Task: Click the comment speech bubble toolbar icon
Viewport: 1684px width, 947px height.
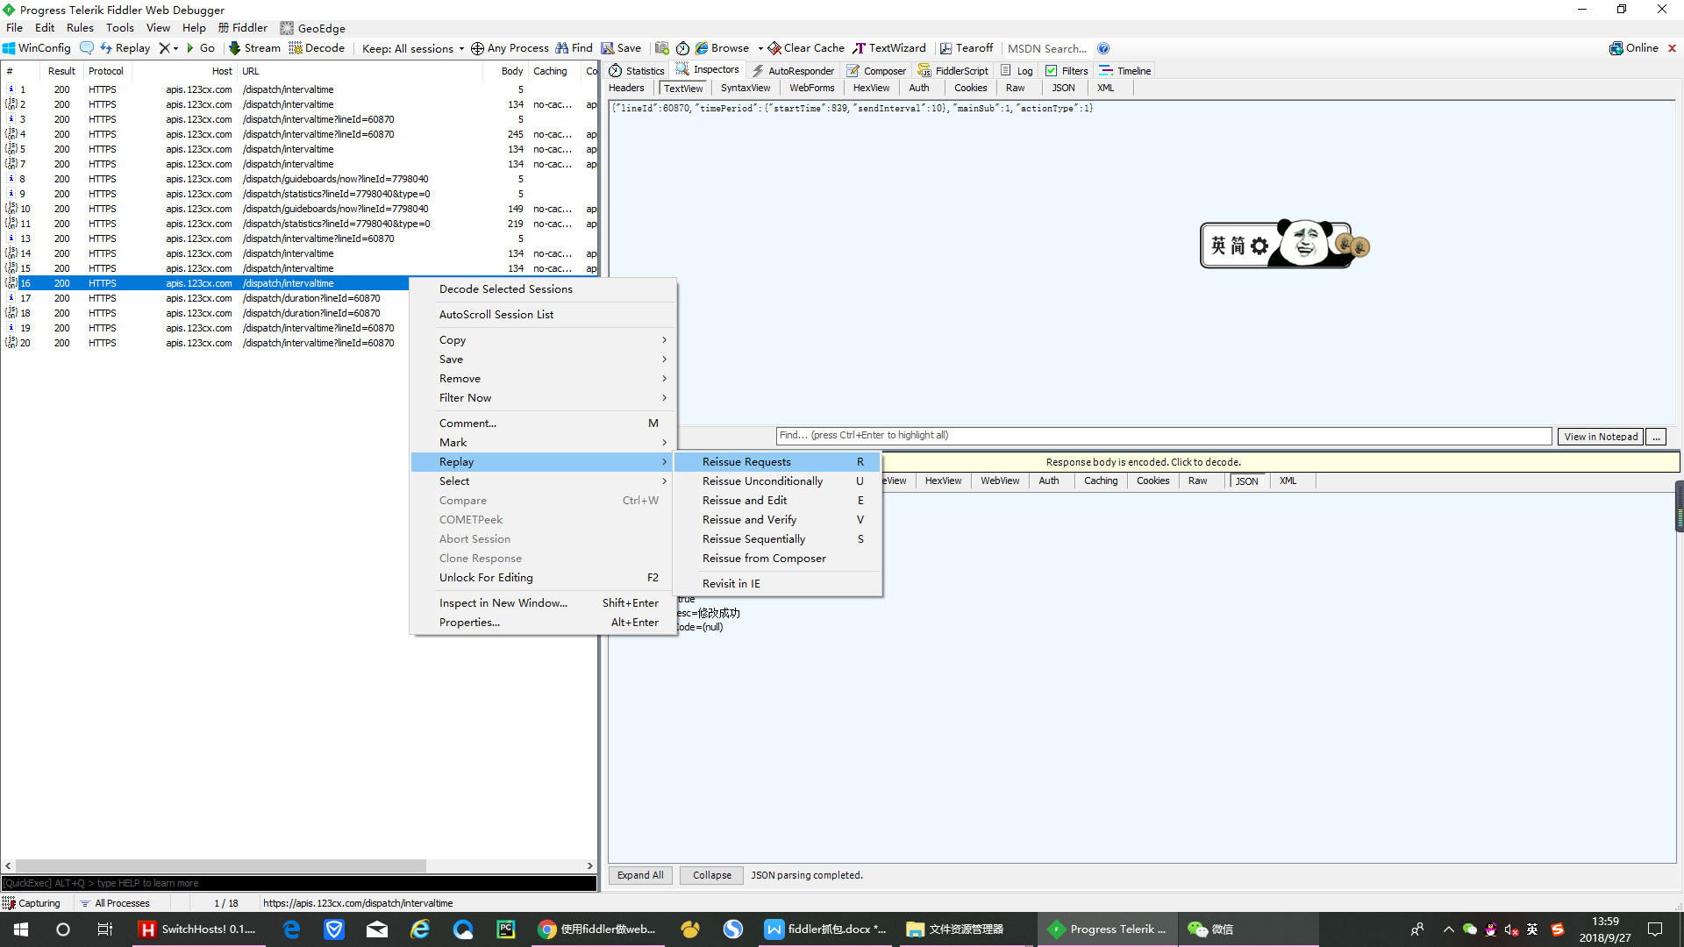Action: pos(87,48)
